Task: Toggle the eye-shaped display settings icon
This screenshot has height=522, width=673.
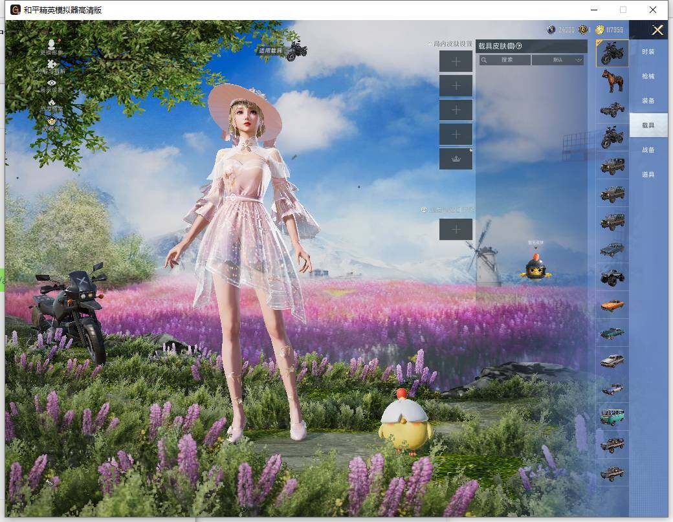Action: (x=51, y=83)
